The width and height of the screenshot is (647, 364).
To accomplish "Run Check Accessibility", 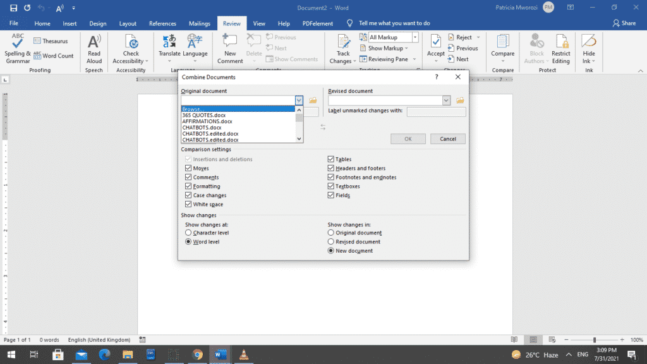I will (x=131, y=49).
